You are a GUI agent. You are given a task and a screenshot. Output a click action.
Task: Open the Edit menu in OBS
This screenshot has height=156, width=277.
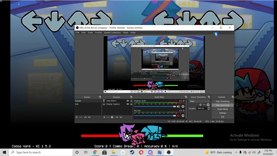click(x=83, y=33)
